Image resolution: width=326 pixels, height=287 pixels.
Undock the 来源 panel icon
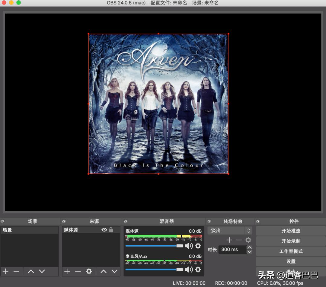tap(64, 221)
